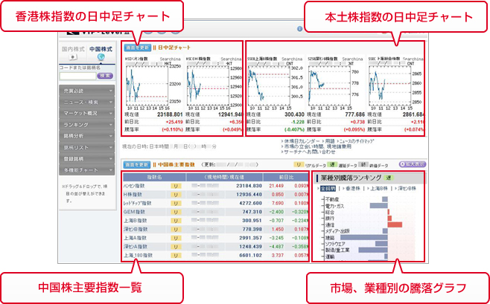This screenshot has width=490, height=304.
Task: Click value 23184.830 in the index table
Action: point(249,186)
